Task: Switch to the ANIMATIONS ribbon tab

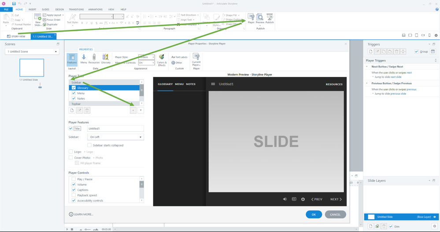Action: pyautogui.click(x=96, y=9)
